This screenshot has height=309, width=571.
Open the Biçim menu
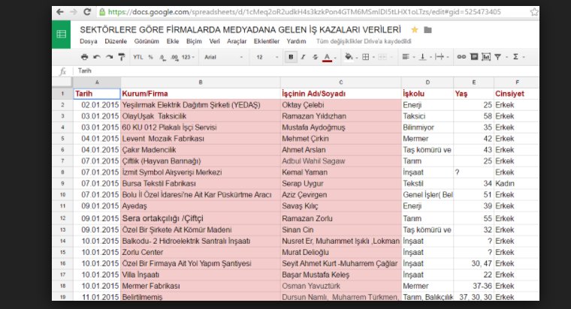pyautogui.click(x=194, y=41)
